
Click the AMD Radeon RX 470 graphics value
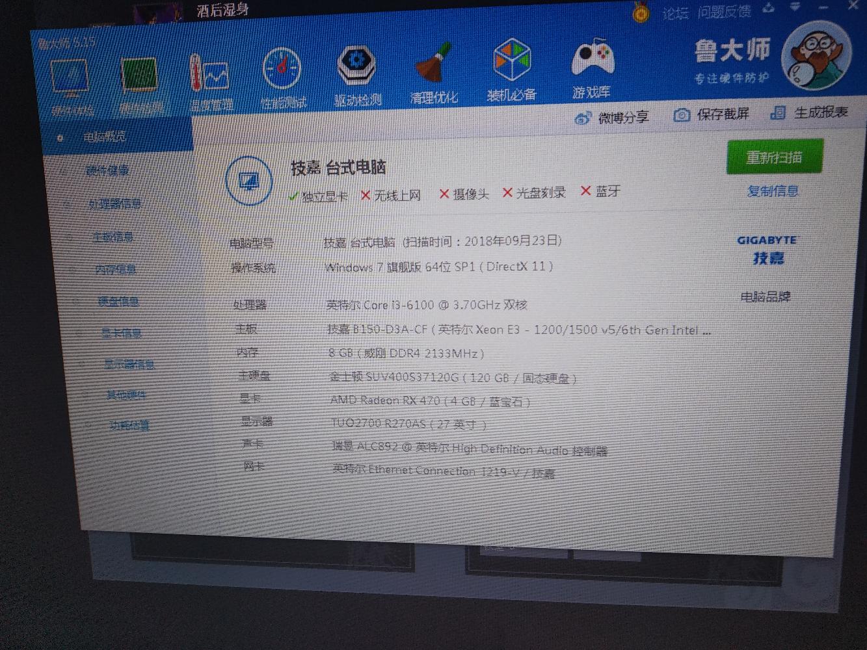point(430,401)
